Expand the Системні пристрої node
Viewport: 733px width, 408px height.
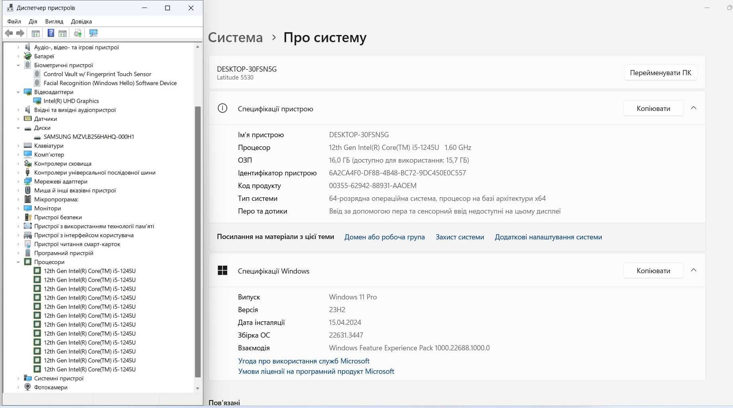pos(18,378)
